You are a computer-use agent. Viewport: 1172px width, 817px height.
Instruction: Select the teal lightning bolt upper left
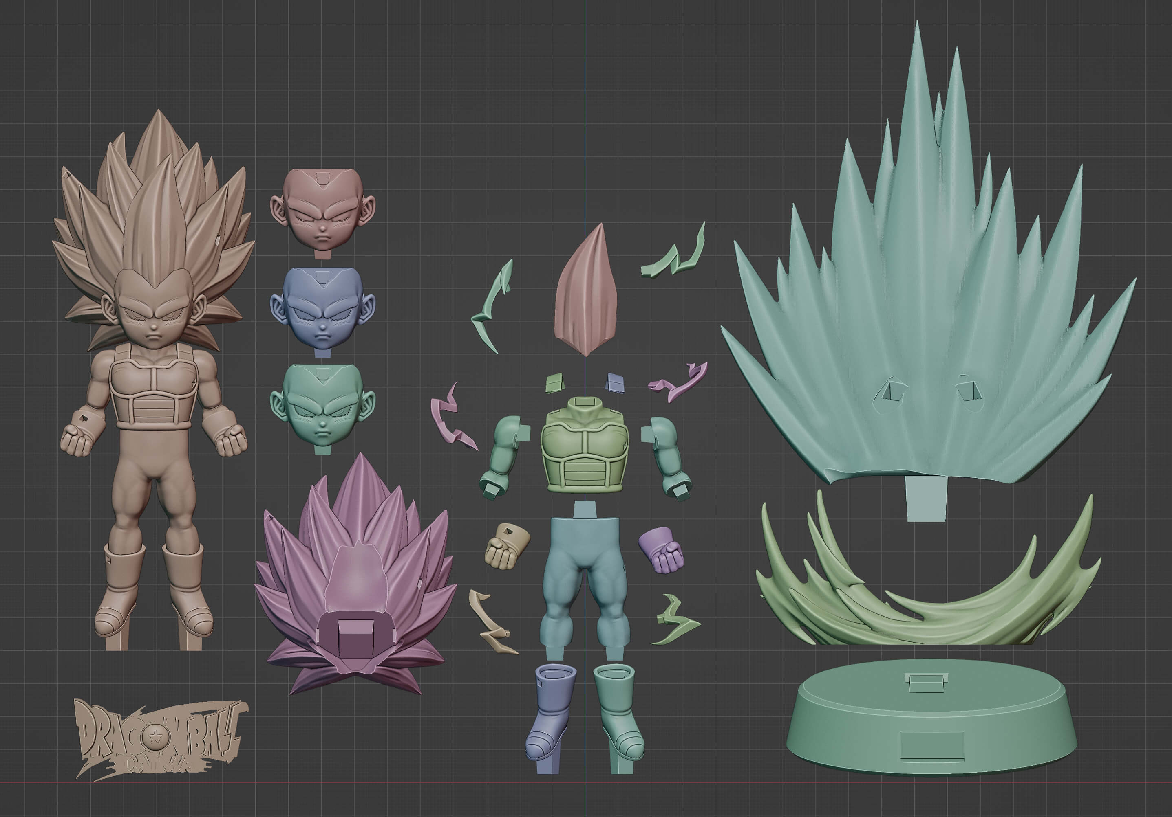(x=492, y=306)
